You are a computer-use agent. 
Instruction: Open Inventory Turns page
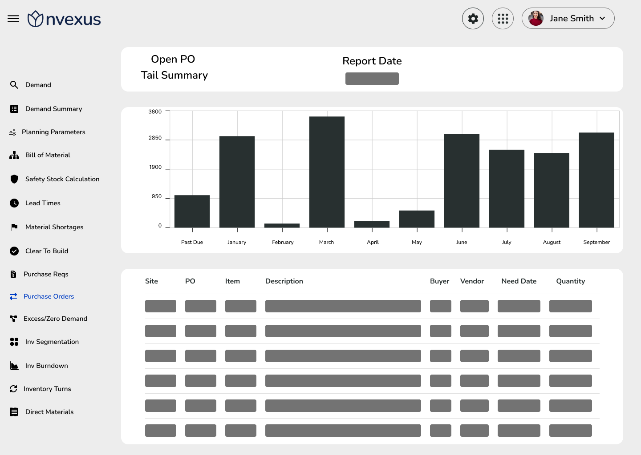pyautogui.click(x=47, y=389)
